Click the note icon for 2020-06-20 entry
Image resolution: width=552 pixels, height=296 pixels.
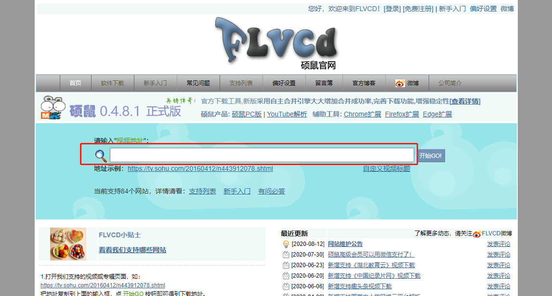(x=286, y=276)
